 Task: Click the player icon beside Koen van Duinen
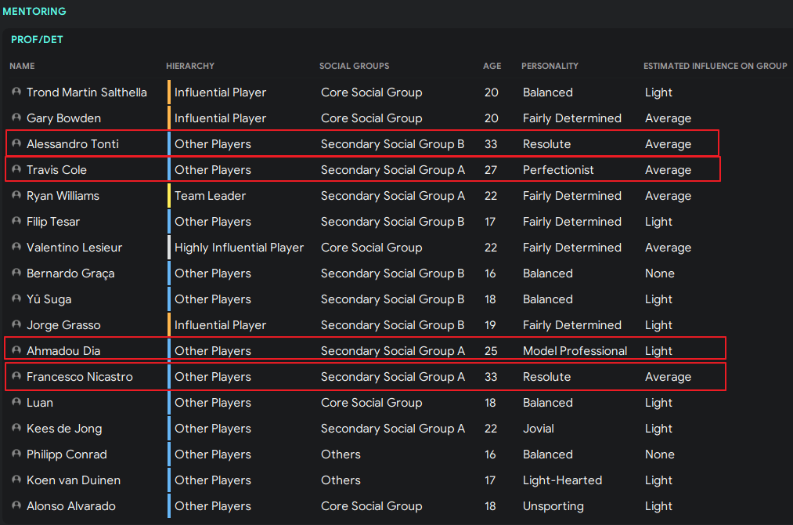16,479
